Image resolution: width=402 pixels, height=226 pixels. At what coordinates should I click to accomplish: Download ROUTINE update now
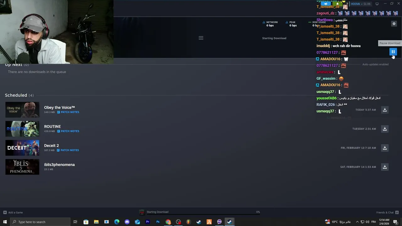tap(385, 129)
